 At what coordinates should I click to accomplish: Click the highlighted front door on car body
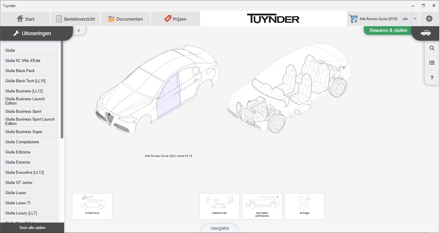[x=168, y=97]
